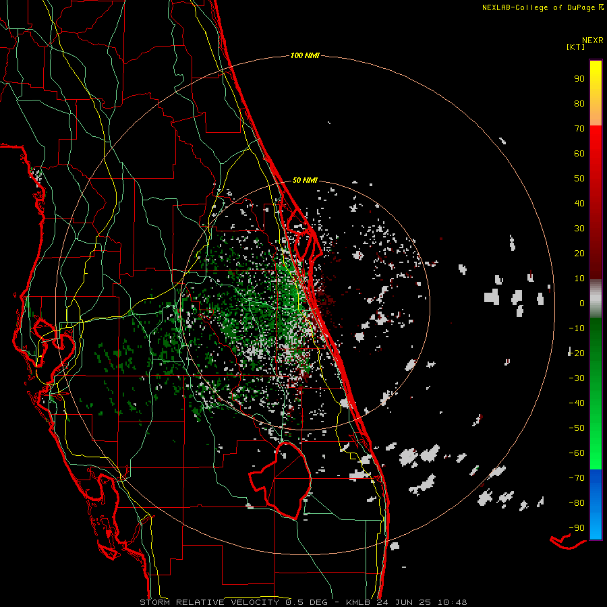Click the 0.5 DEG elevation text in caption
Image resolution: width=607 pixels, height=607 pixels.
pos(307,602)
